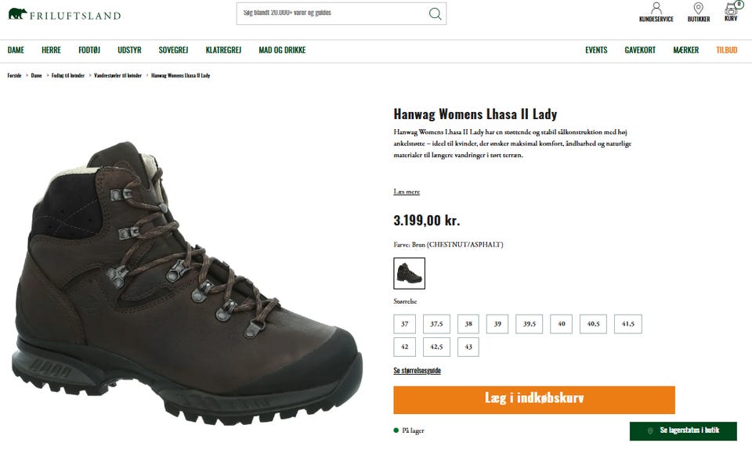The image size is (752, 450).
Task: Select size 40,5
Action: 593,324
